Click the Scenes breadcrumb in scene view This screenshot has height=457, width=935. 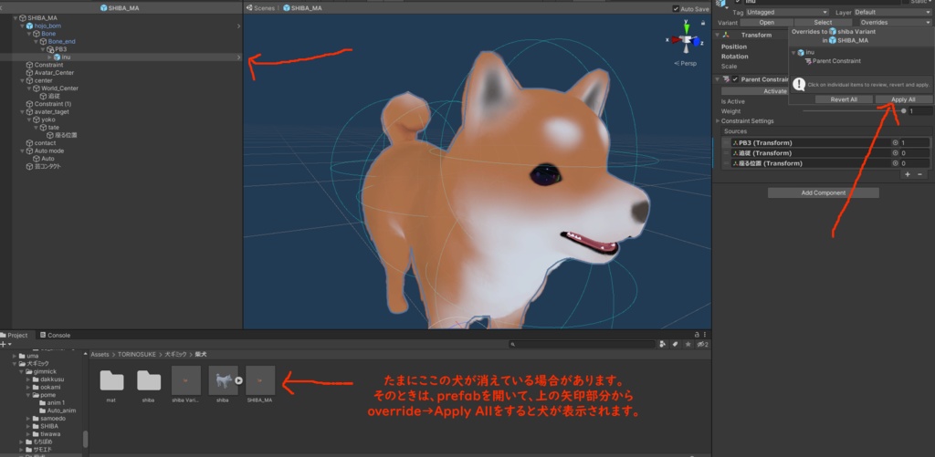(260, 8)
